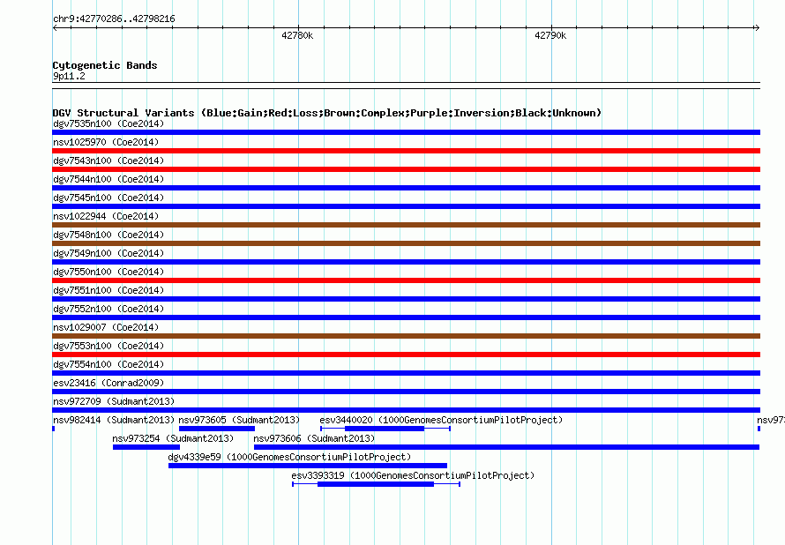Click the 42790k ruler marker
The image size is (785, 545).
click(550, 35)
